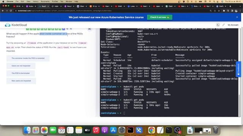Open App Store from the dock
The height and width of the screenshot is (136, 243).
pyautogui.click(x=113, y=130)
